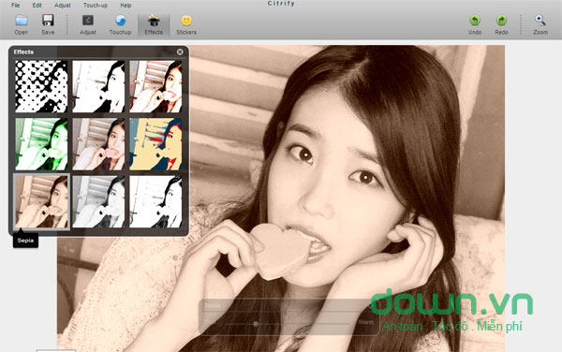Select the Sepia effect thumbnail
The image size is (562, 352).
pyautogui.click(x=41, y=201)
